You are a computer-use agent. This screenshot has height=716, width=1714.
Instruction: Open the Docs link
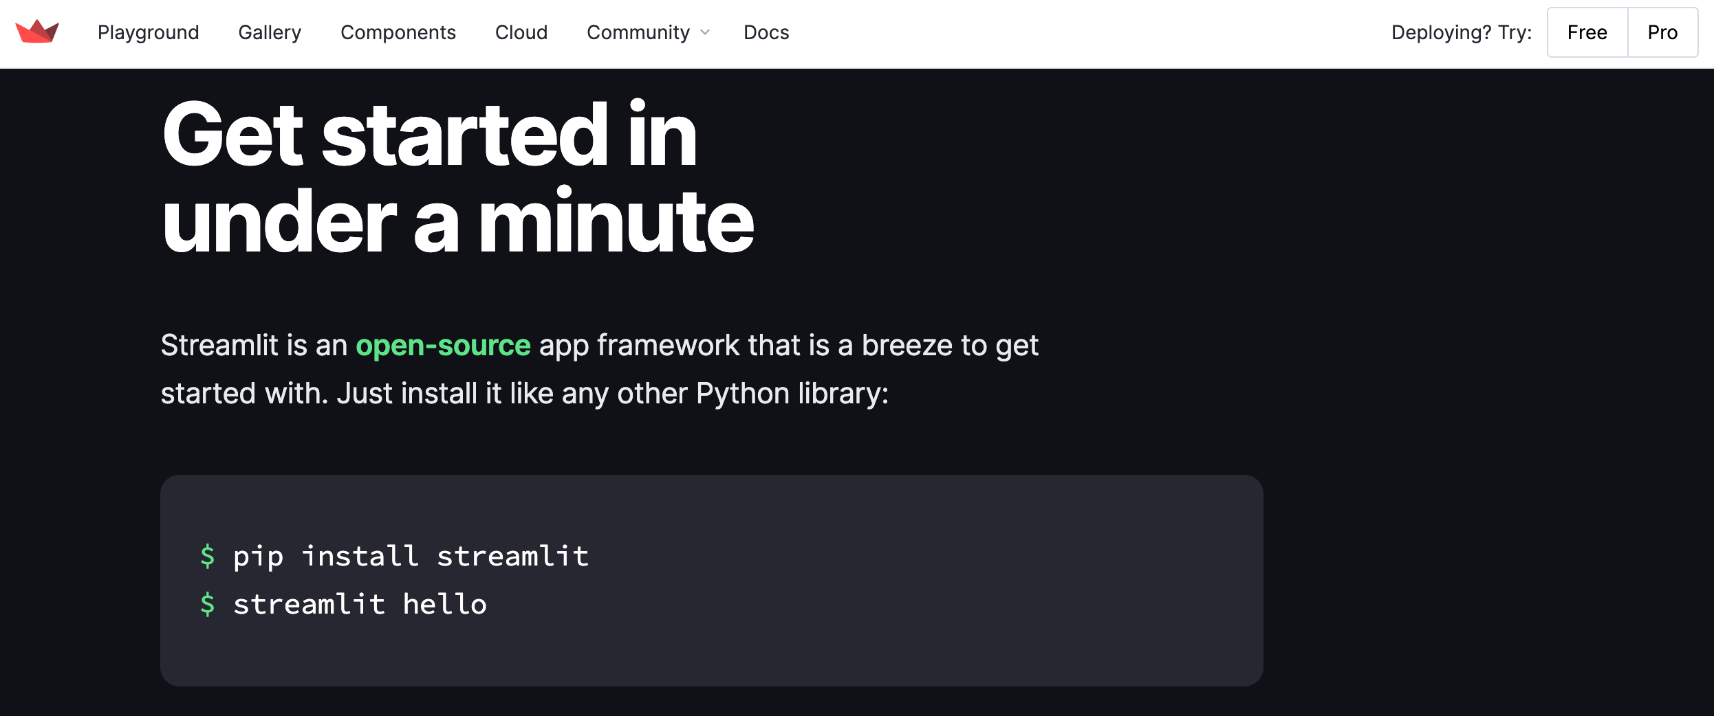(x=766, y=32)
